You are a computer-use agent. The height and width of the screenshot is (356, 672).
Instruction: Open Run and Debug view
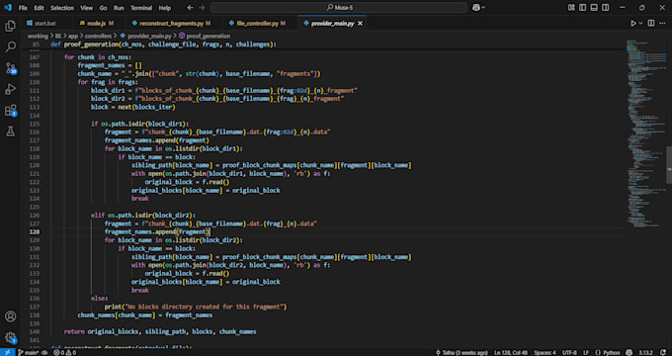point(10,89)
